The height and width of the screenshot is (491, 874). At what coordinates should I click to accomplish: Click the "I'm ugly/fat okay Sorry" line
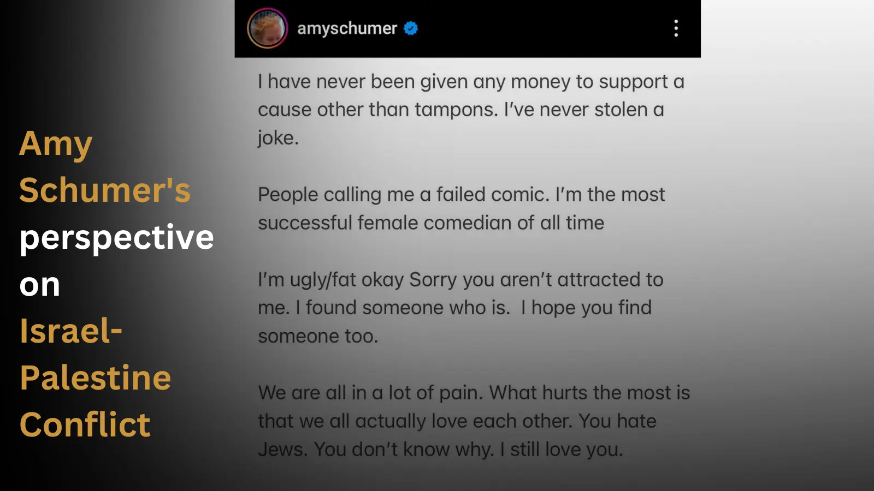460,280
